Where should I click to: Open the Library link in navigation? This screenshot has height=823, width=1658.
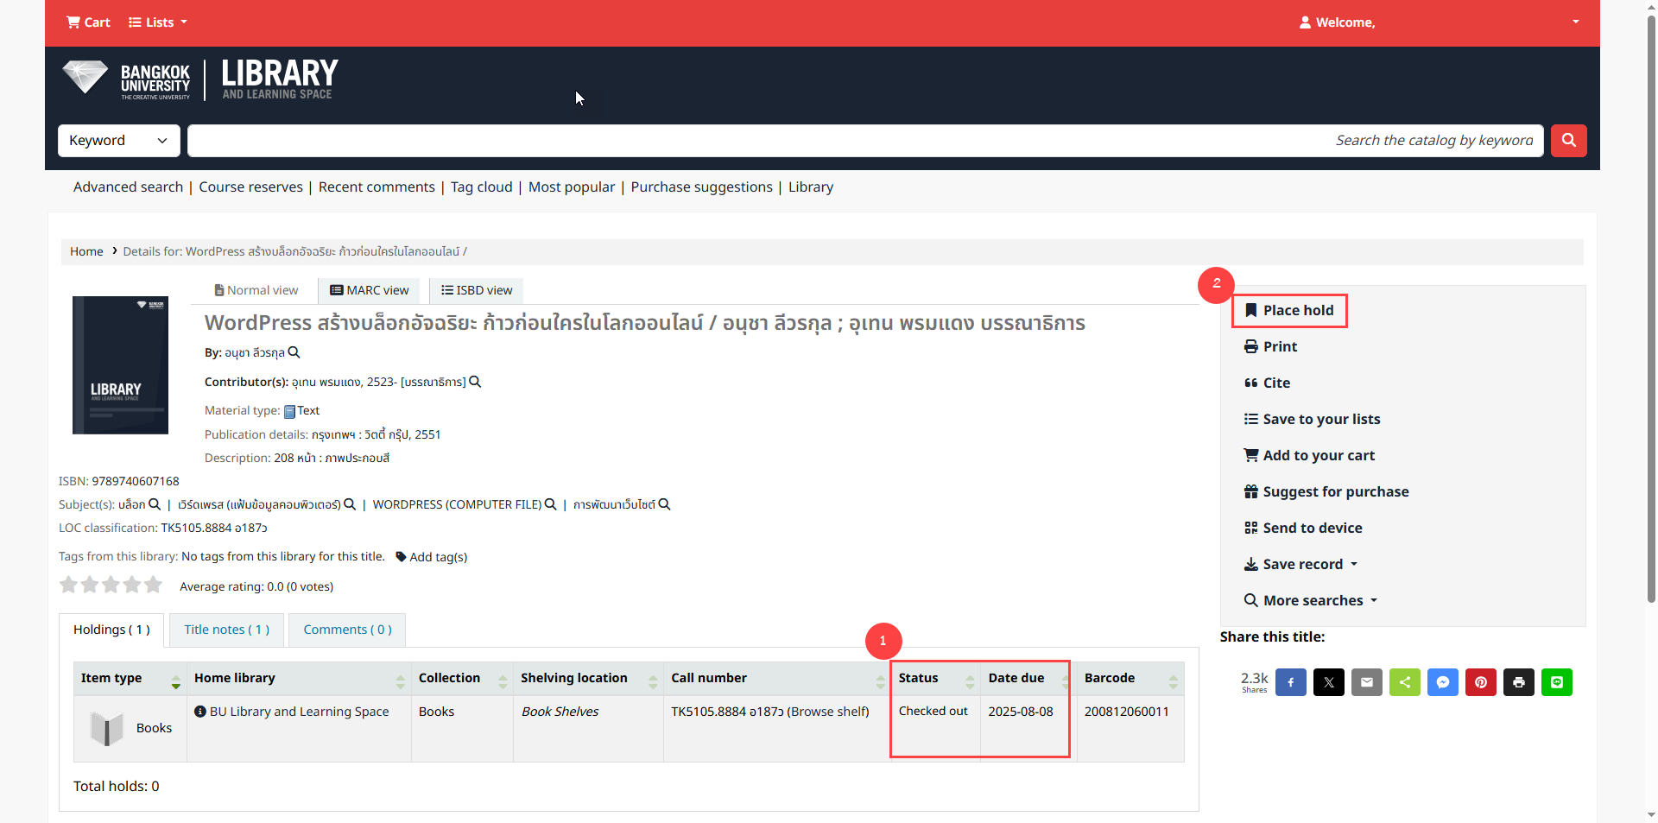811,187
